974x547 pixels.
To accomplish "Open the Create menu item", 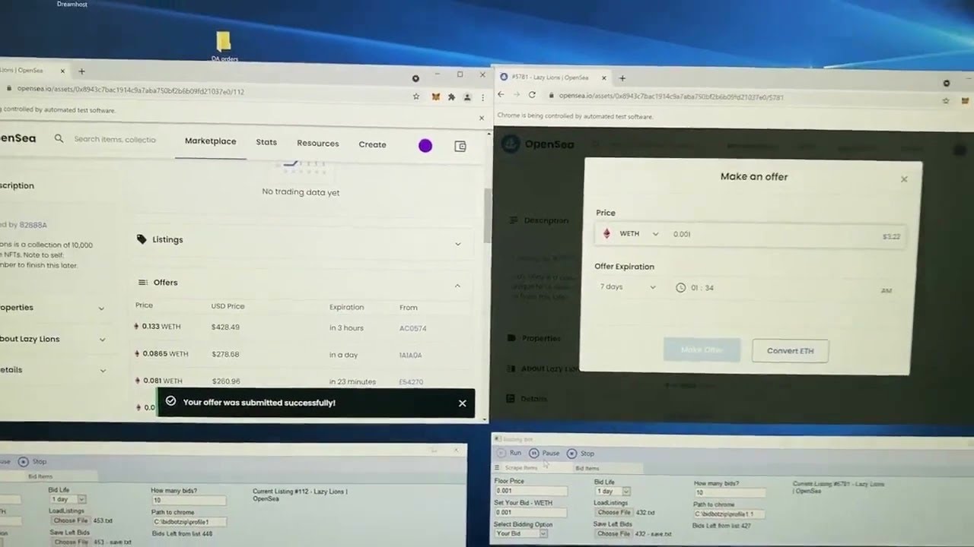I will (372, 144).
